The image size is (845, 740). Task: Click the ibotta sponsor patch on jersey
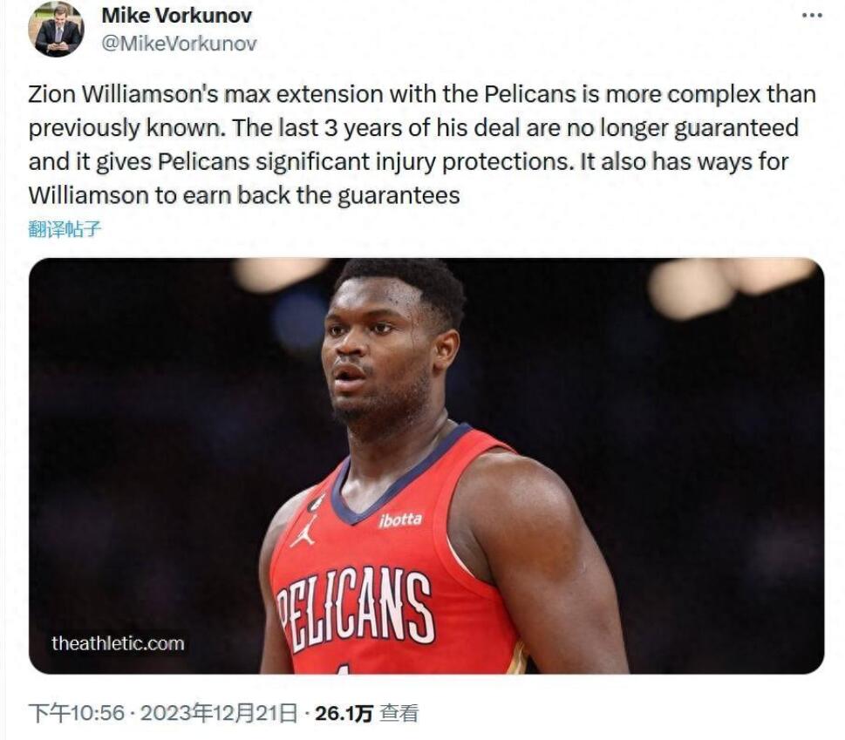400,520
